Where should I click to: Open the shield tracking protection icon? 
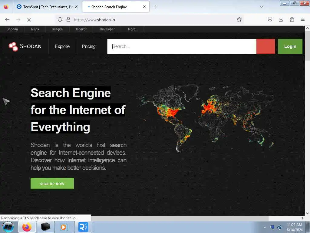pos(60,19)
